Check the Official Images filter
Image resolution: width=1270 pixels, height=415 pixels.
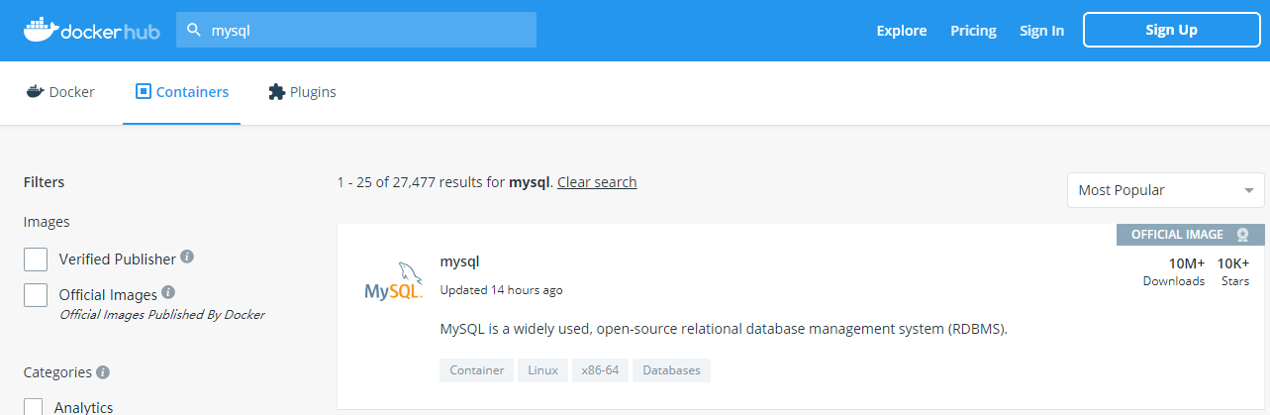pos(36,295)
